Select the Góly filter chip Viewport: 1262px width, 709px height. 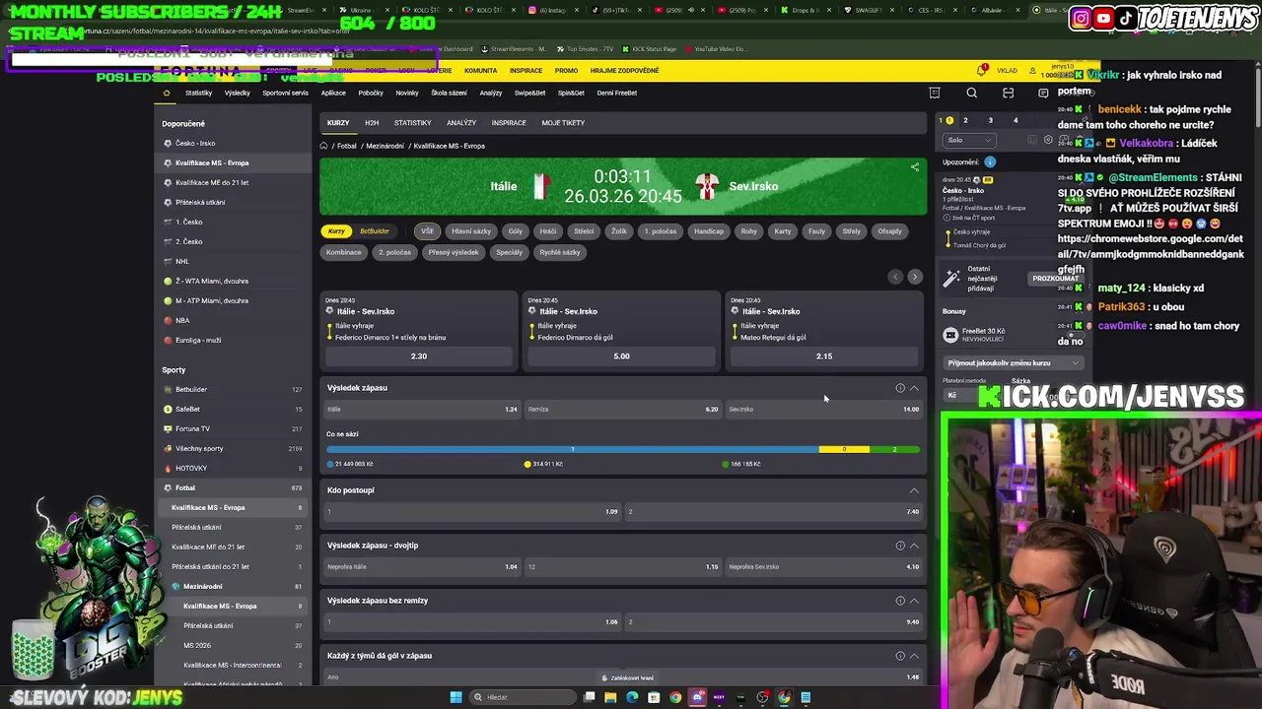pyautogui.click(x=516, y=231)
